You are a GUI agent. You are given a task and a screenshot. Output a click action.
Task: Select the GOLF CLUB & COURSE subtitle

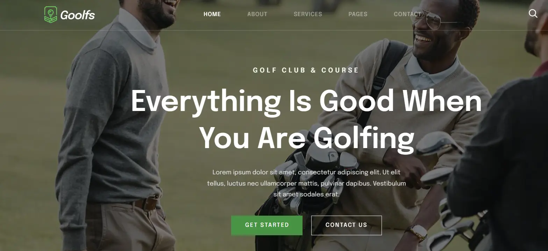pos(306,70)
